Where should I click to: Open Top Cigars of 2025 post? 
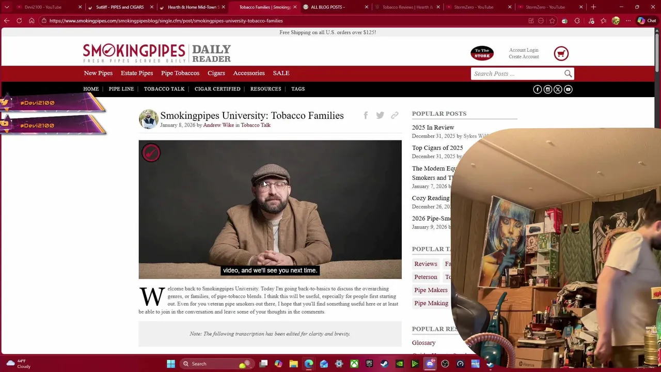[x=437, y=148]
